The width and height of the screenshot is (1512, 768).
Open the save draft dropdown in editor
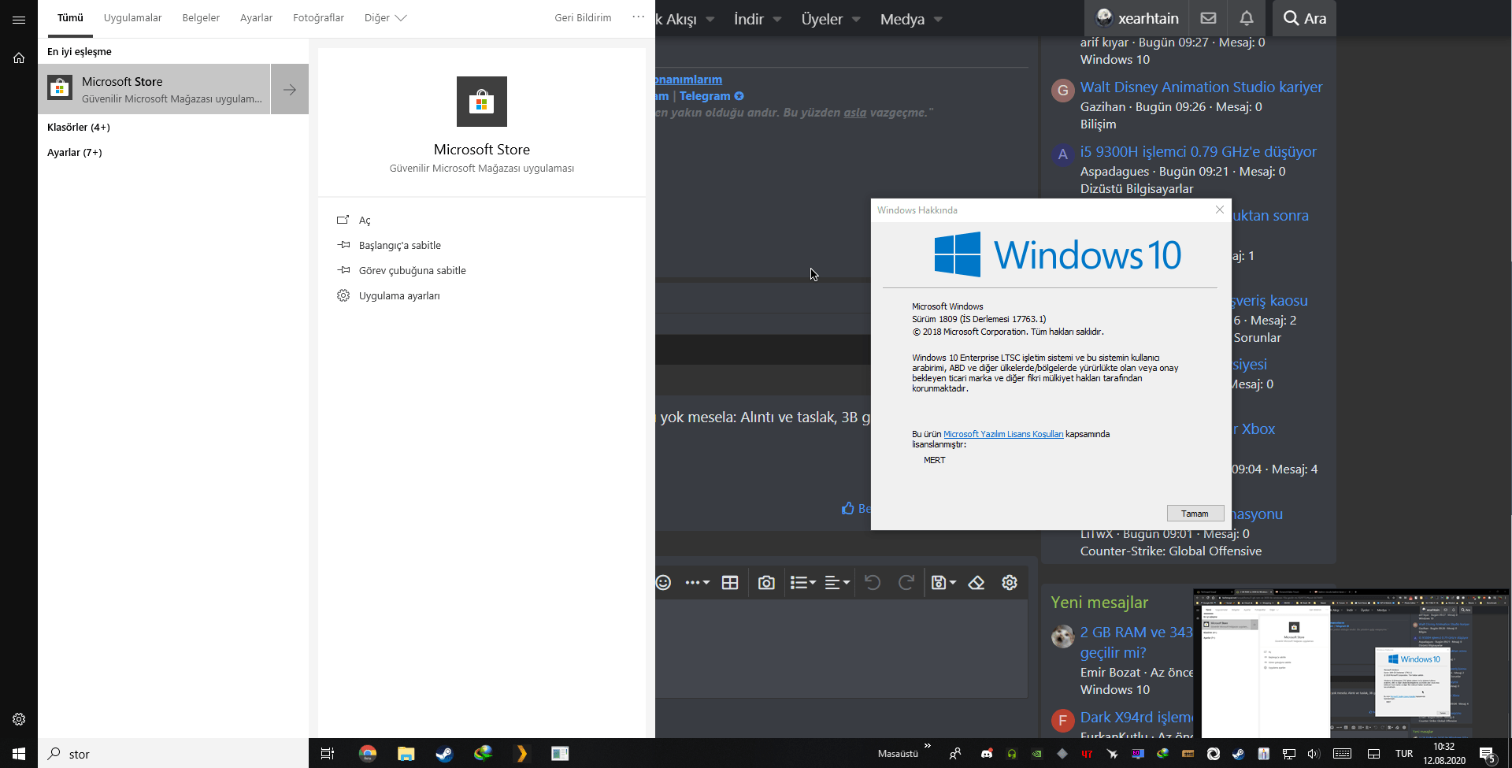pyautogui.click(x=943, y=582)
